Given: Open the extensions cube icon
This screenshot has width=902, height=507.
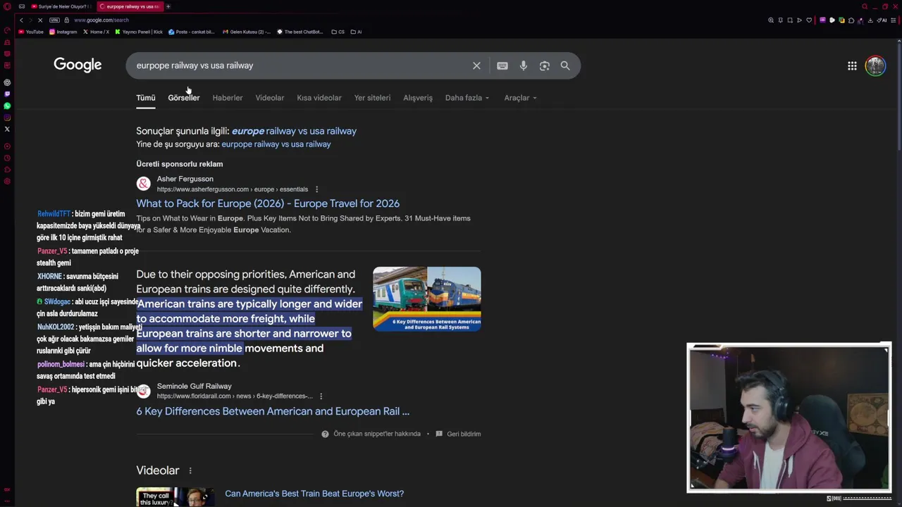Looking at the screenshot, I should [x=851, y=20].
